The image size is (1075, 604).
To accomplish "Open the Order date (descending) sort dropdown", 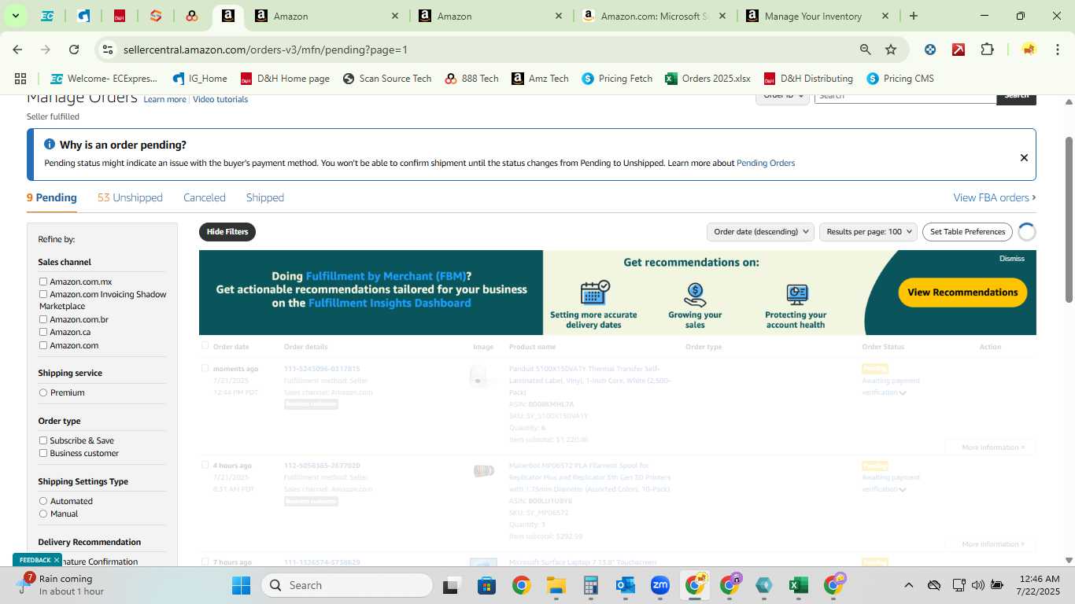I will coord(759,232).
